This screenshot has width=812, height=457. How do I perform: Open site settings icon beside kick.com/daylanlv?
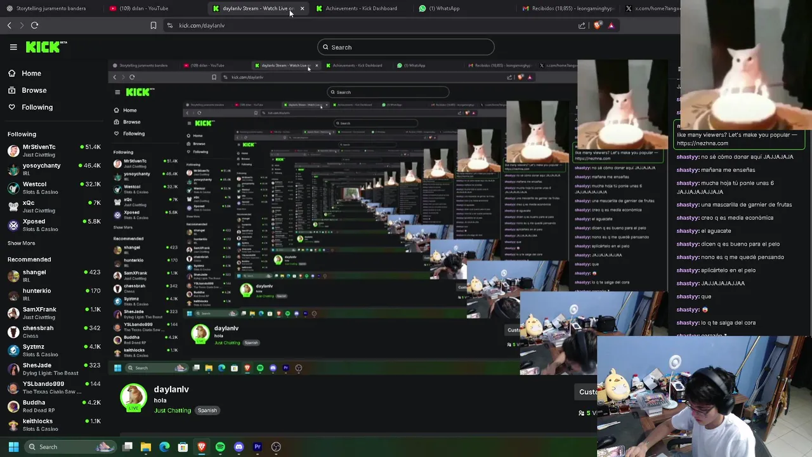click(169, 25)
